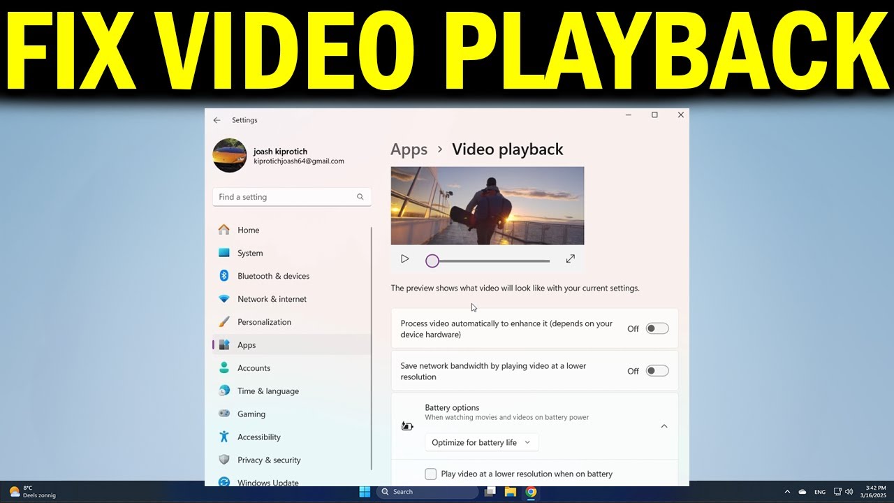
Task: Toggle Process video automatically to enhance it
Action: pyautogui.click(x=657, y=328)
